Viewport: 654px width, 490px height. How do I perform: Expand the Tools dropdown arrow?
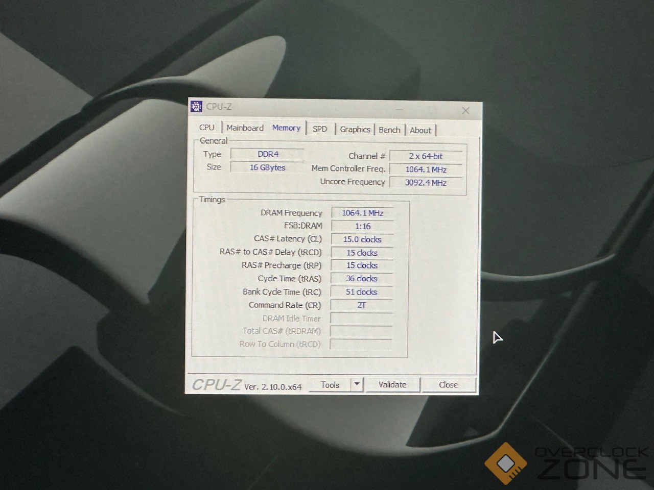tap(357, 384)
